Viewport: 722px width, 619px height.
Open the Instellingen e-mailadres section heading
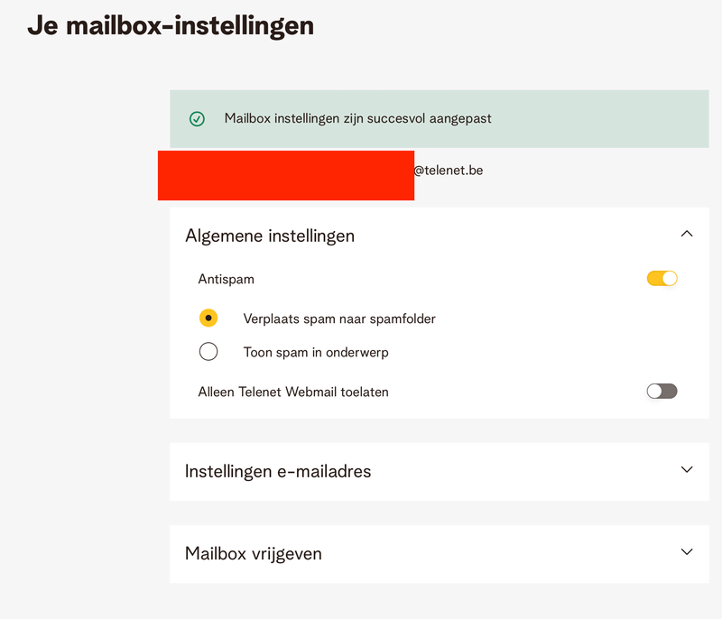pyautogui.click(x=278, y=471)
